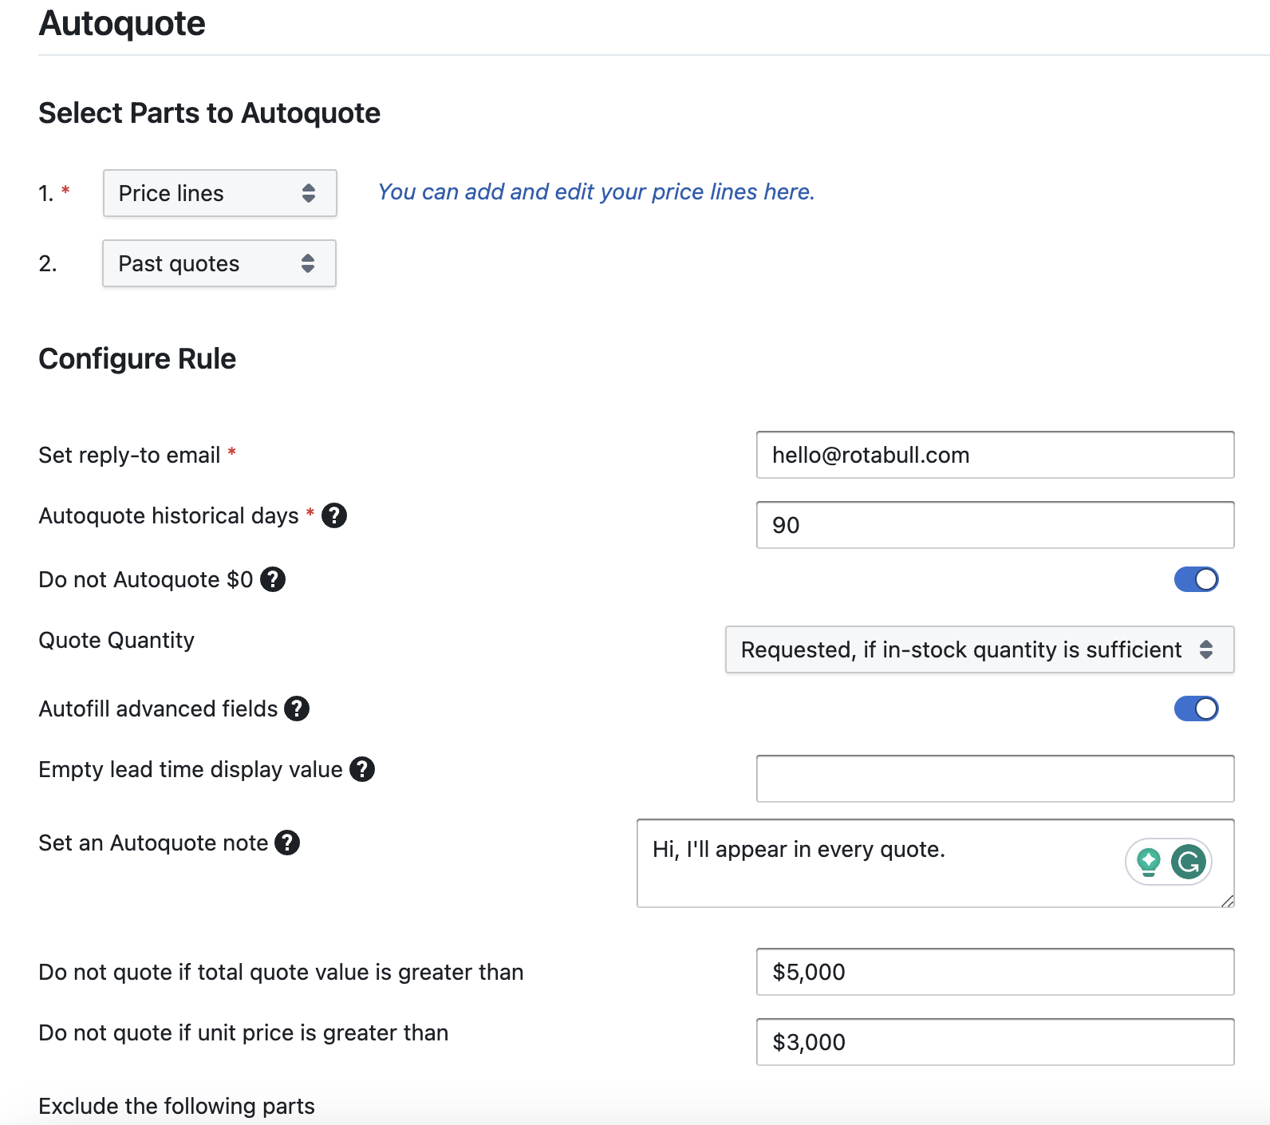This screenshot has height=1125, width=1270.
Task: Open the Price lines dropdown
Action: (x=219, y=193)
